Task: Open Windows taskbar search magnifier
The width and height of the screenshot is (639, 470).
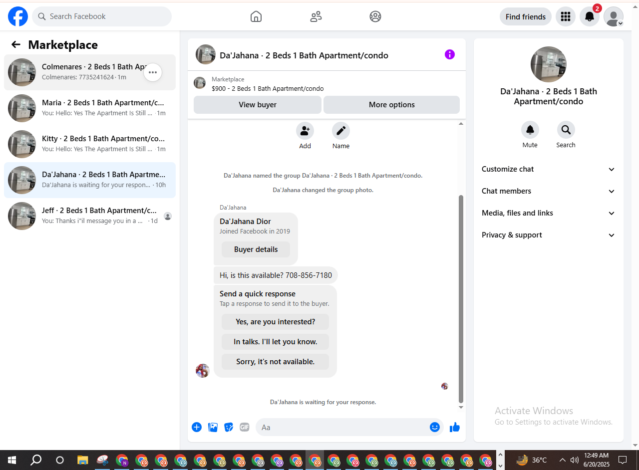Action: pyautogui.click(x=36, y=460)
